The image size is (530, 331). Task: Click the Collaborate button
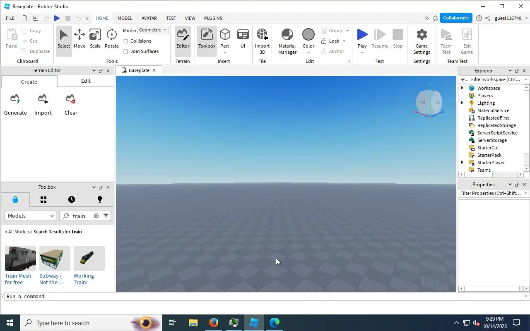click(x=456, y=18)
